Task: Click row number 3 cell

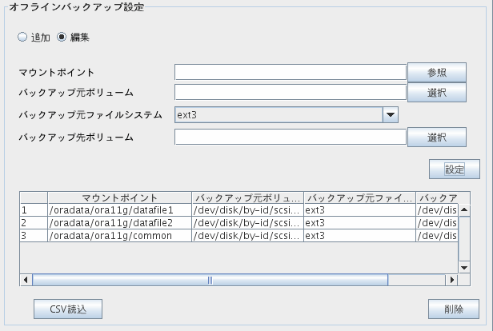Action: [34, 236]
